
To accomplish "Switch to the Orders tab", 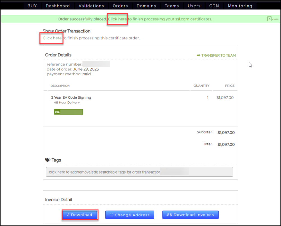I will coord(120,6).
